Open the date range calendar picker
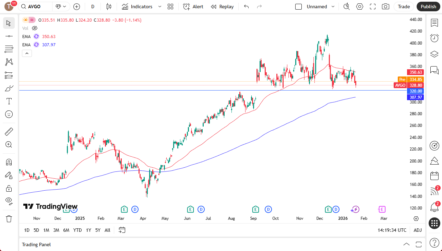The width and height of the screenshot is (442, 251). (122, 230)
